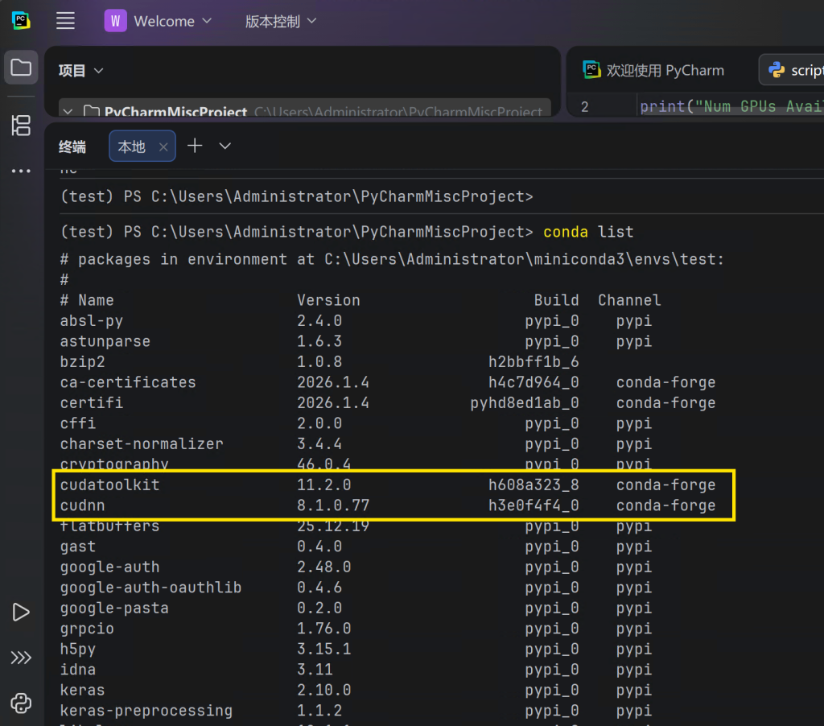Image resolution: width=824 pixels, height=726 pixels.
Task: Click the google-auth-oauthlib package name
Action: (x=150, y=588)
